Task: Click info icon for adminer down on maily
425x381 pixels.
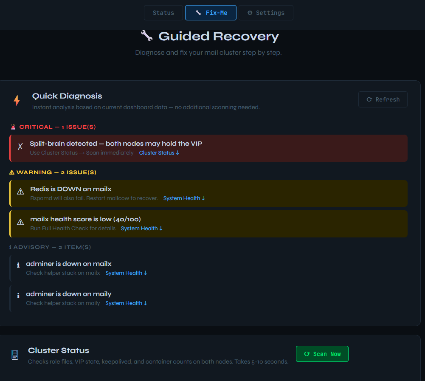Action: (x=18, y=296)
